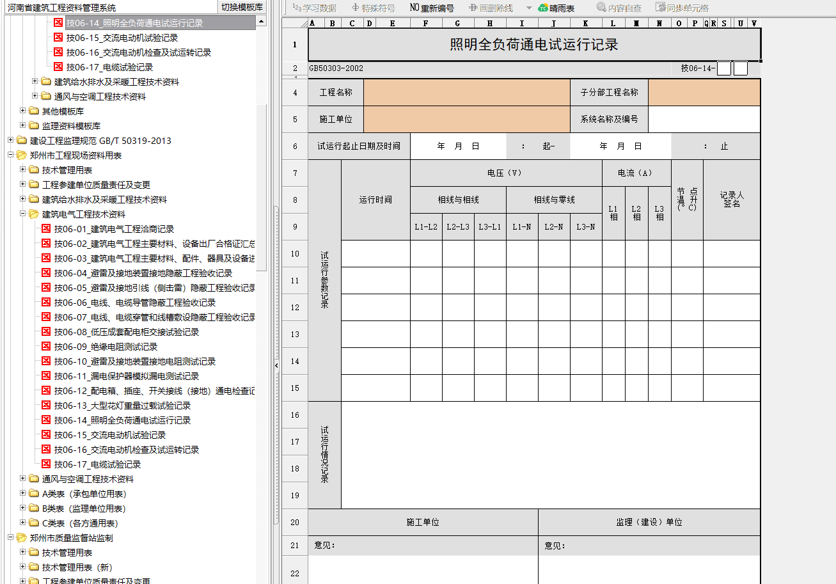
Task: Expand the B类表（监理单位用表） node
Action: (22, 508)
